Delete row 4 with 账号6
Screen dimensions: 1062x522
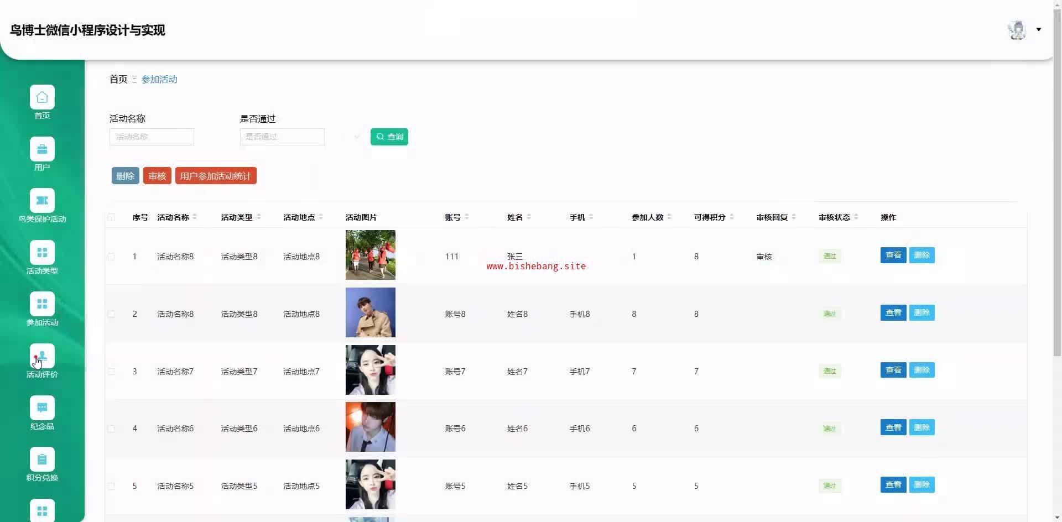922,427
